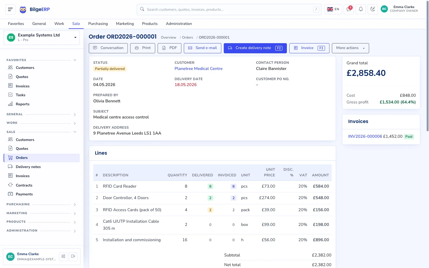Screen dimensions: 429x268
Task: Toggle dark mode moon icon
Action: click(x=373, y=9)
